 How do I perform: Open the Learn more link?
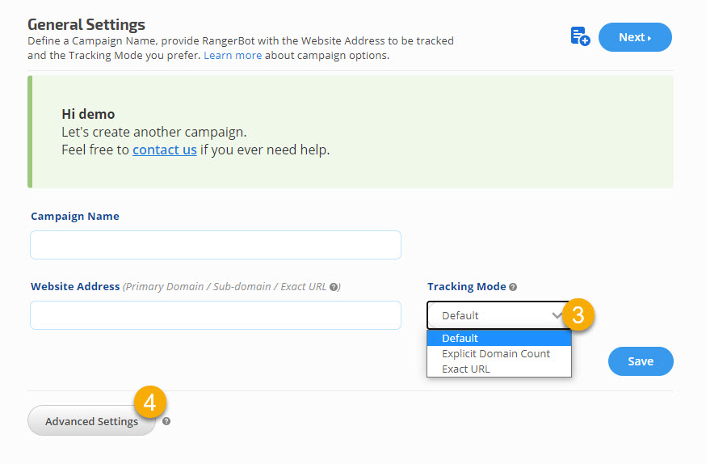pos(233,56)
